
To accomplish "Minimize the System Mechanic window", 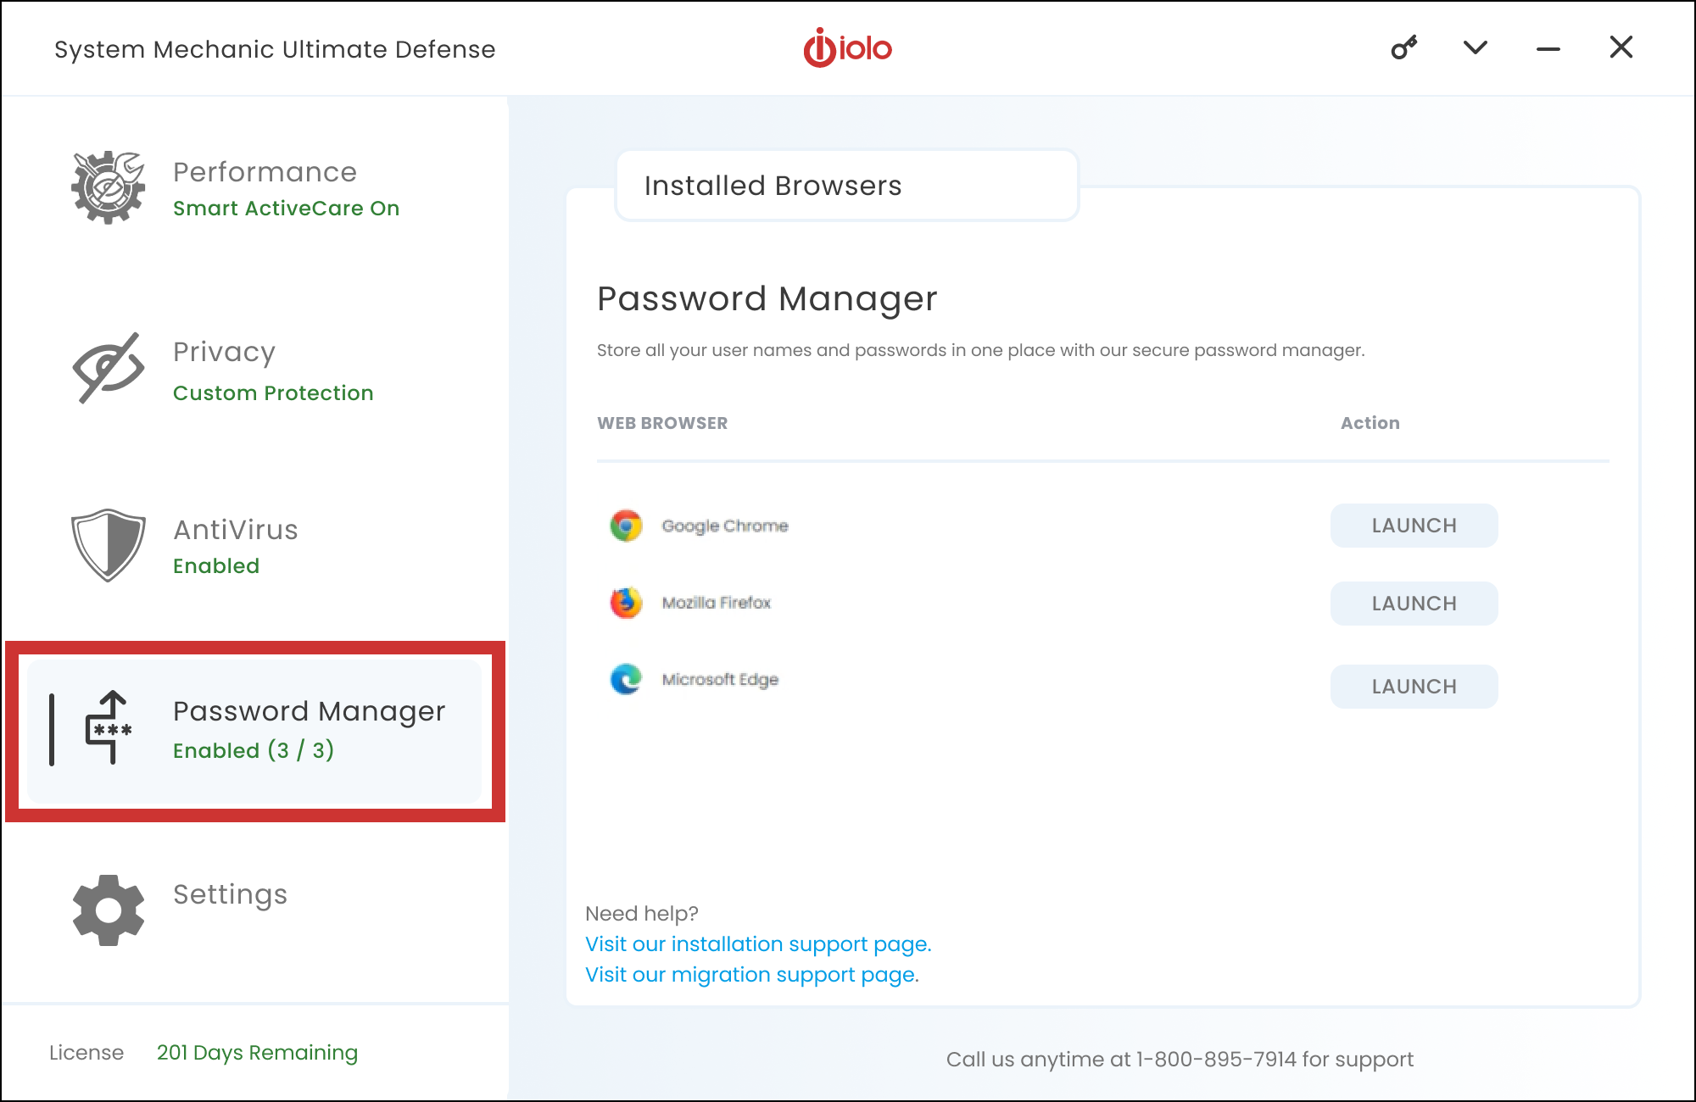I will pyautogui.click(x=1548, y=49).
